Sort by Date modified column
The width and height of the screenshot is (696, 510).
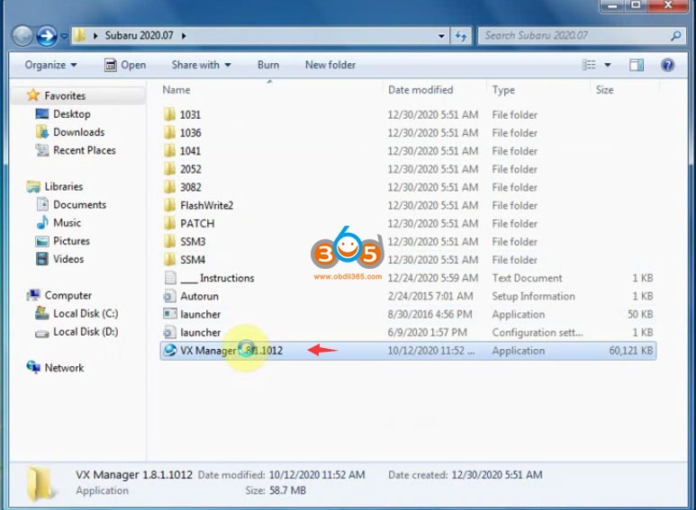coord(420,90)
